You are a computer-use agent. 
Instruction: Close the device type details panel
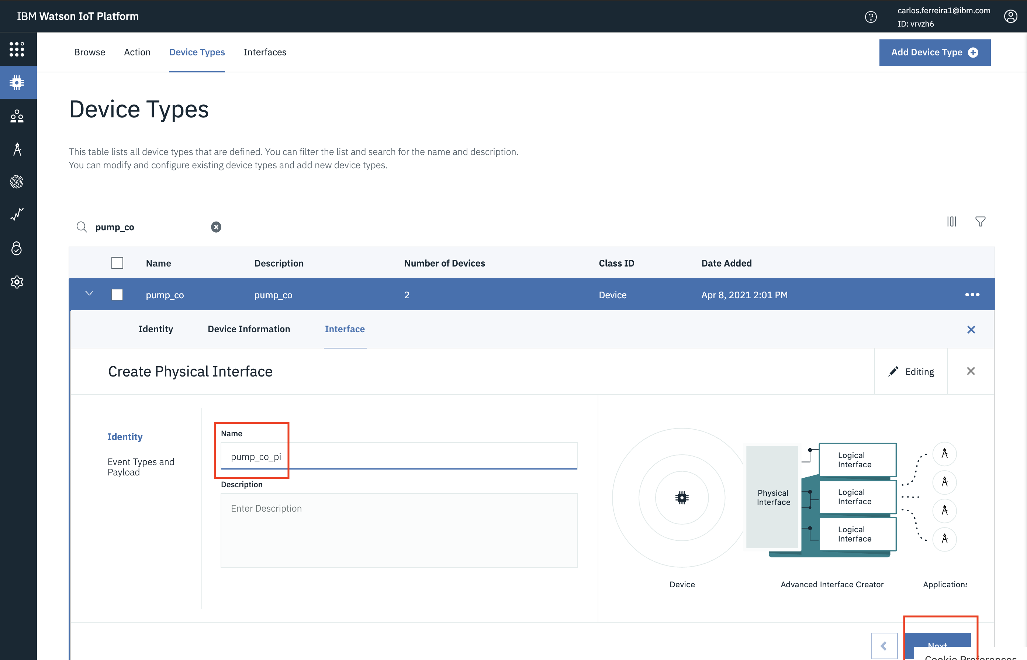tap(971, 329)
